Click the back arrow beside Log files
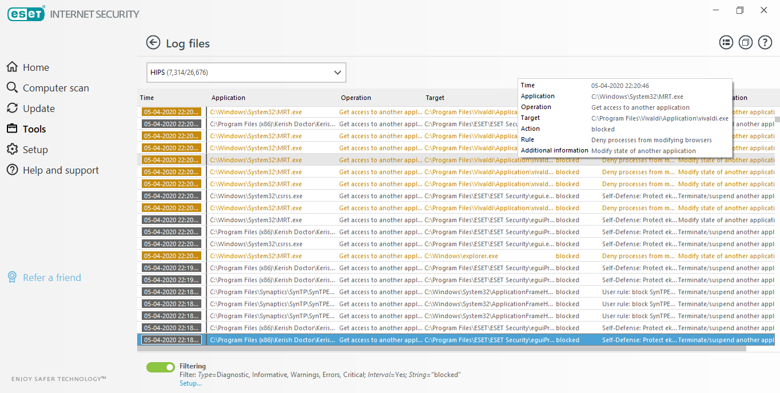Screen dimensions: 780x393 pos(153,43)
